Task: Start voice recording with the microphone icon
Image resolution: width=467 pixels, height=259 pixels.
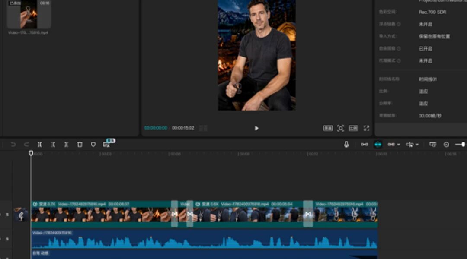Action: tap(346, 145)
